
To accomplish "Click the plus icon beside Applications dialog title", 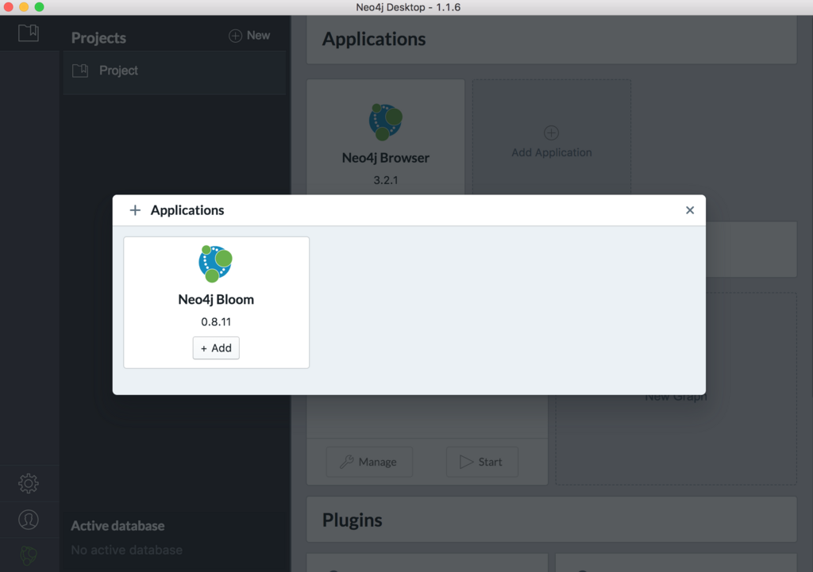I will tap(135, 209).
